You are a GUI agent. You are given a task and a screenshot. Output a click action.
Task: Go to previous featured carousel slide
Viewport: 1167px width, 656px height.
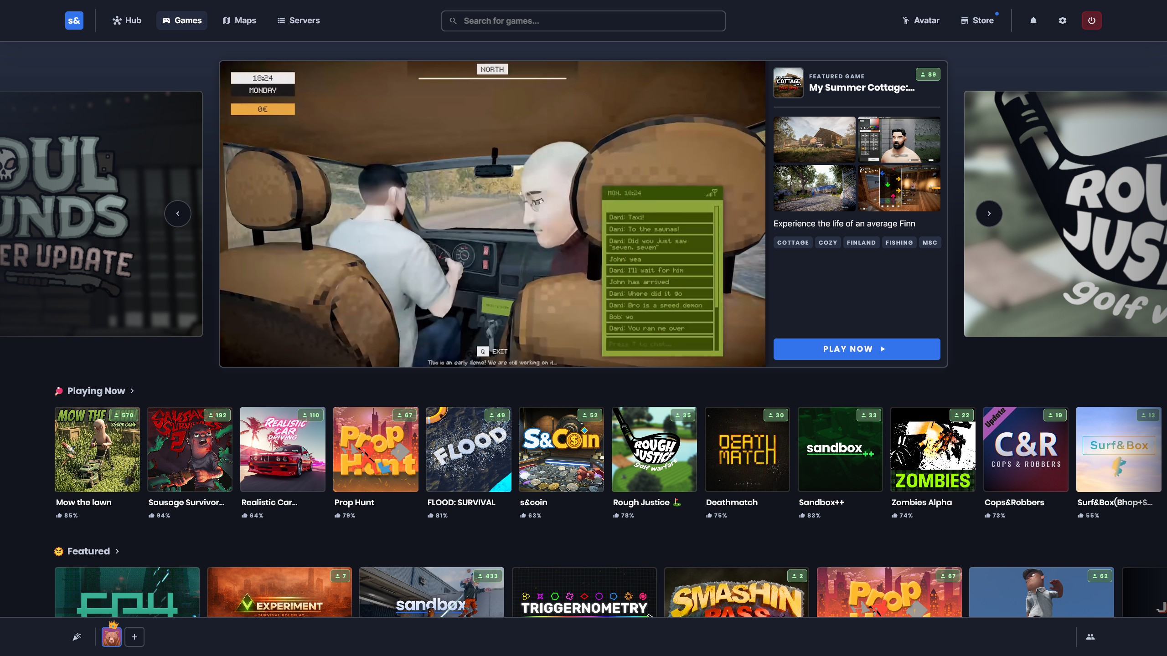(x=177, y=214)
